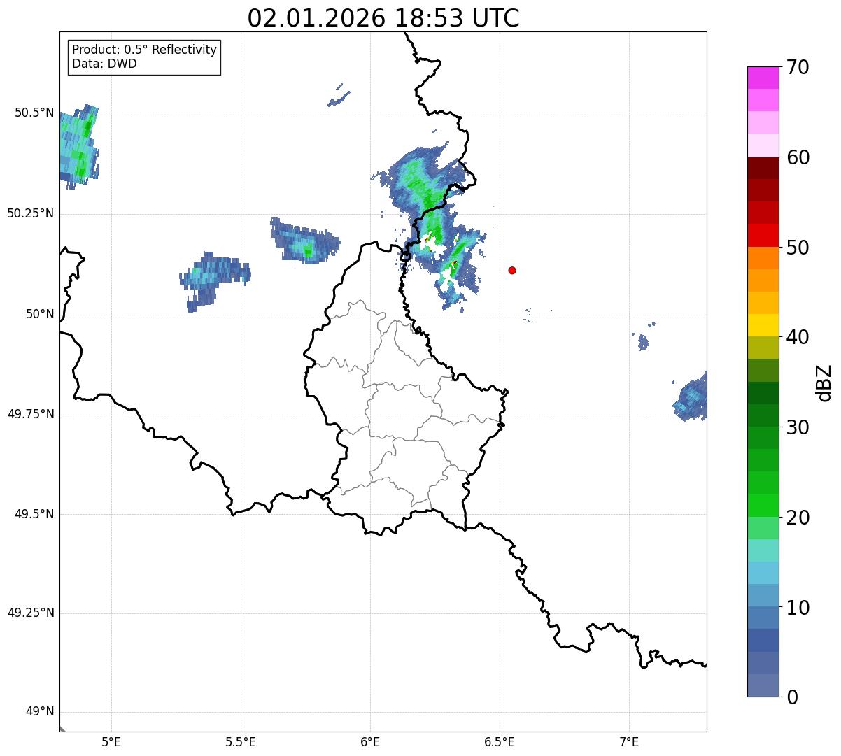Click the 49.75°N latitude label
The image size is (841, 756).
click(31, 414)
